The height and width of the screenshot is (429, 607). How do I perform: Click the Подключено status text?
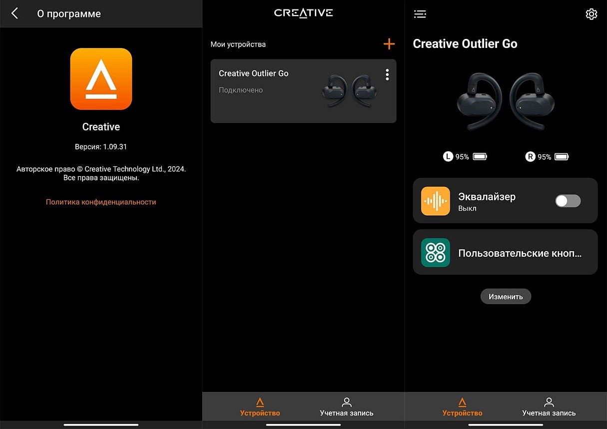tap(241, 90)
